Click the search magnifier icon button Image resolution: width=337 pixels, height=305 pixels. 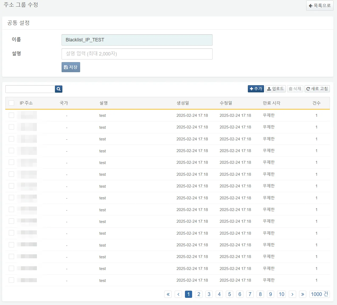[x=59, y=89]
